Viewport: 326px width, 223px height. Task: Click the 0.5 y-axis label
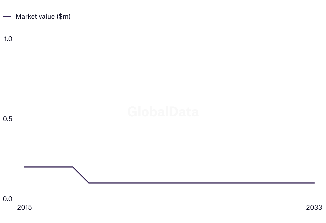pyautogui.click(x=8, y=119)
